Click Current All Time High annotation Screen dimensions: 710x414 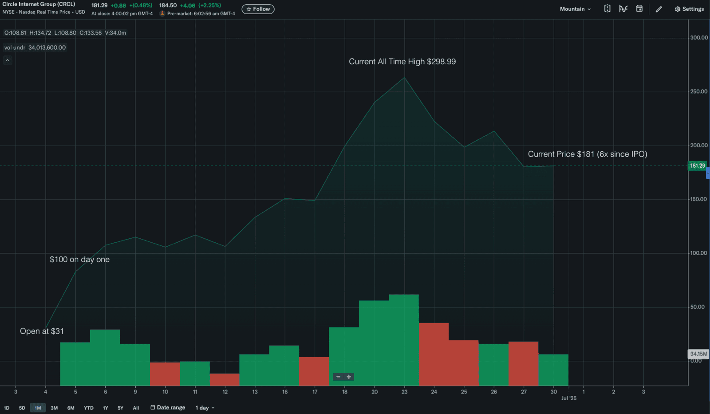point(402,62)
